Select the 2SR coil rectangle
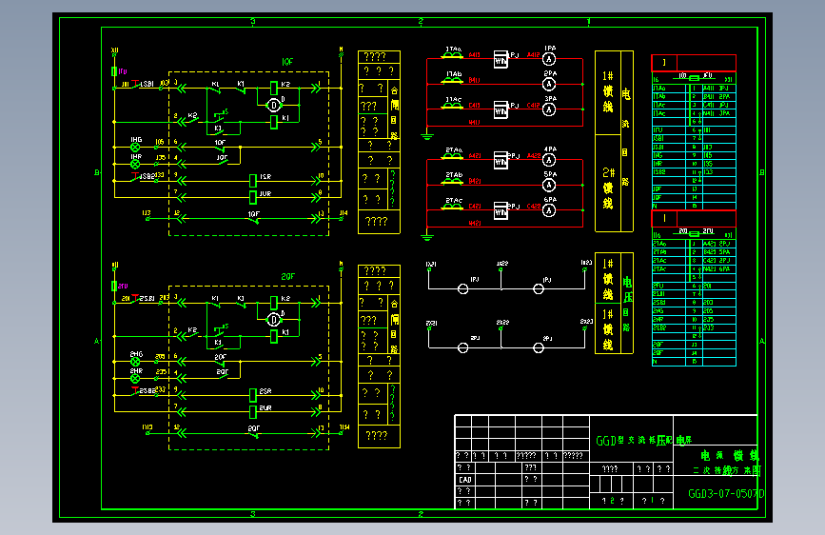The image size is (825, 535). point(252,395)
